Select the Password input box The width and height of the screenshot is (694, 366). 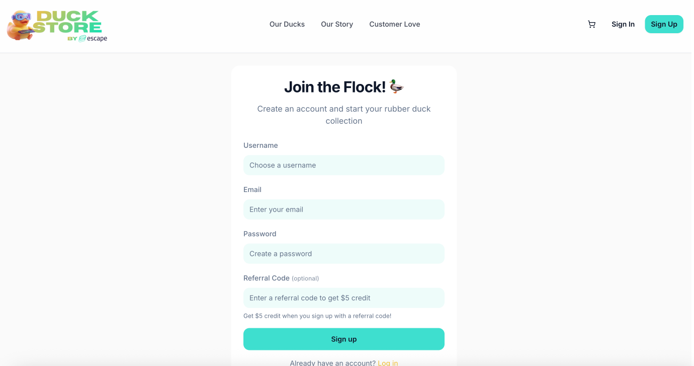[343, 254]
